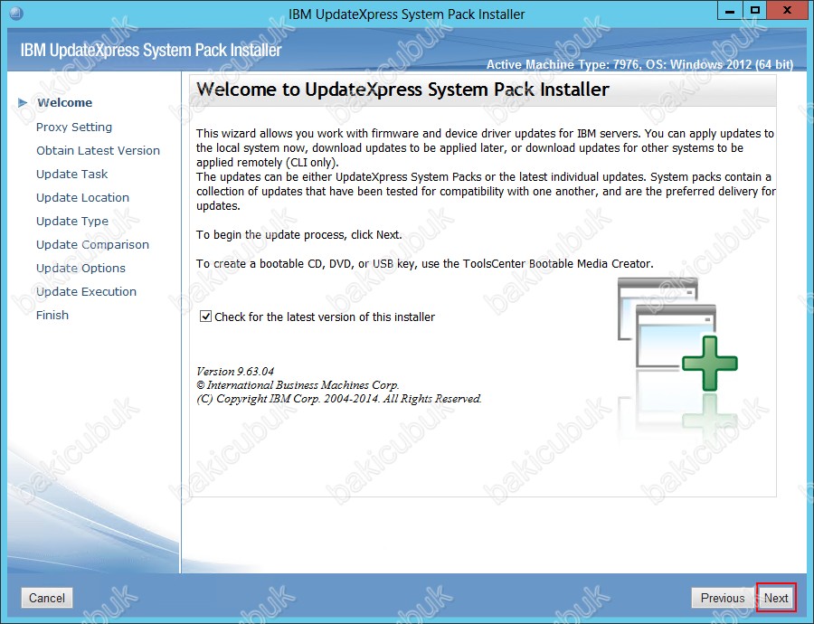The width and height of the screenshot is (814, 624).
Task: Click the 'Version 9.63.04' text
Action: [235, 371]
